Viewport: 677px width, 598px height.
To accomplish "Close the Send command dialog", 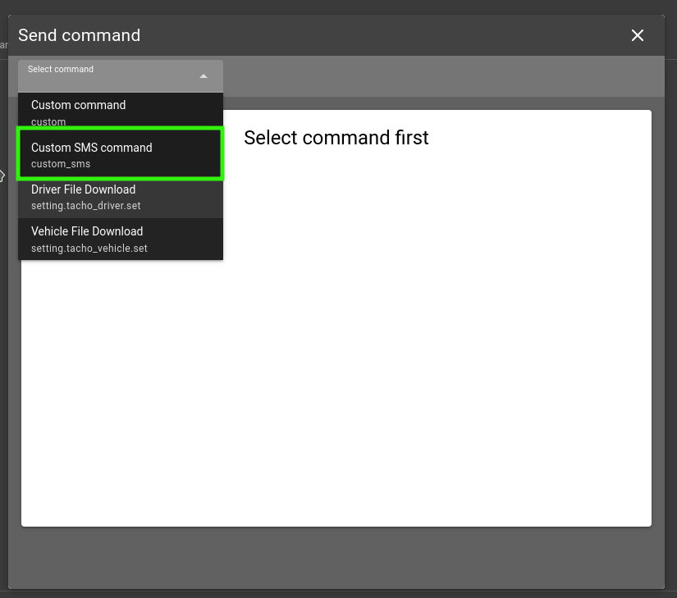I will pos(638,35).
